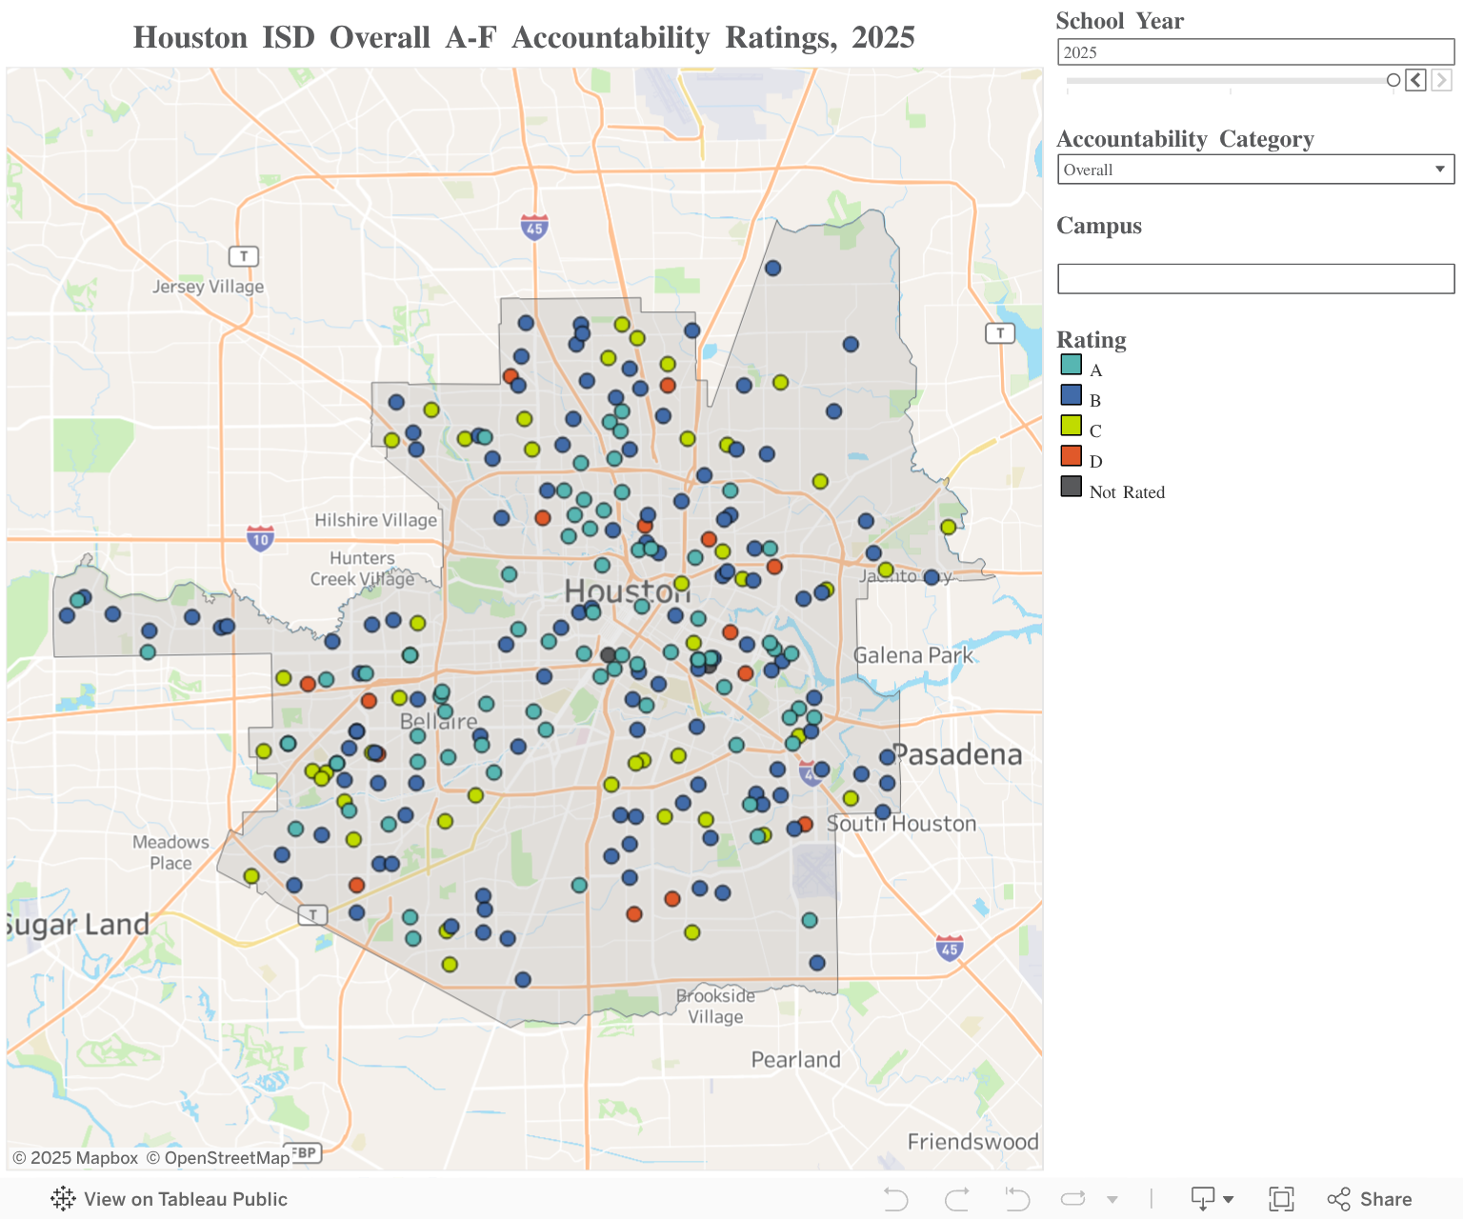
Task: Click the Refresh data icon in the toolbar
Action: pyautogui.click(x=1073, y=1199)
